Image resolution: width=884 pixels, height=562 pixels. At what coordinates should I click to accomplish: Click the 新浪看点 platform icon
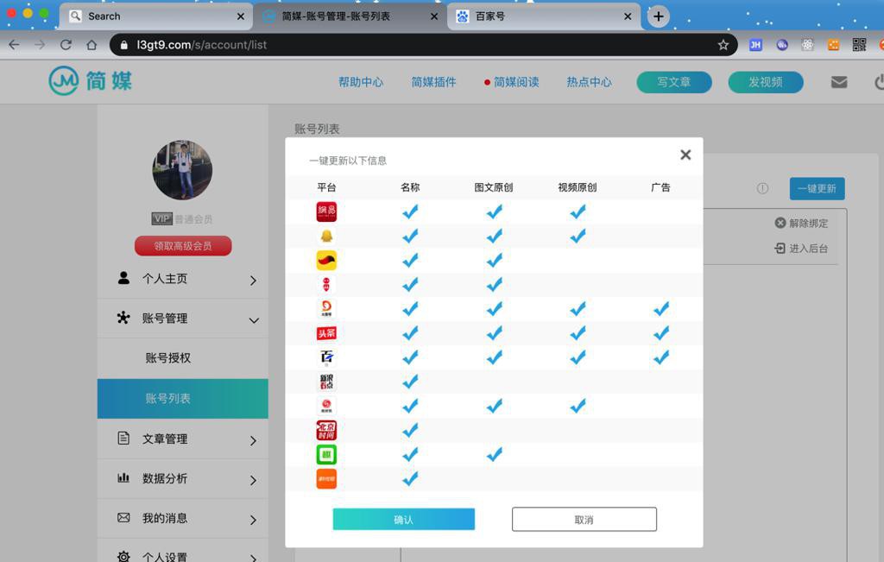pos(326,382)
